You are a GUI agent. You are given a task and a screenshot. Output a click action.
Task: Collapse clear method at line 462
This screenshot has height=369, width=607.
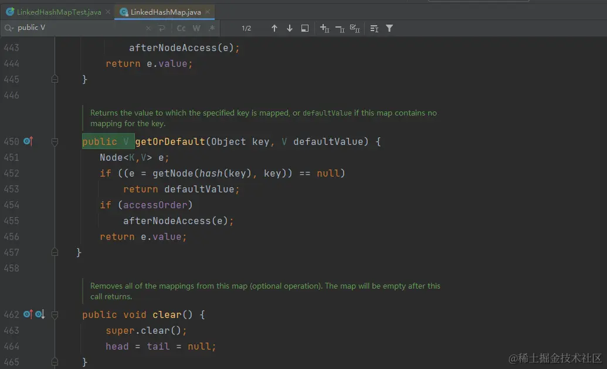pyautogui.click(x=55, y=315)
